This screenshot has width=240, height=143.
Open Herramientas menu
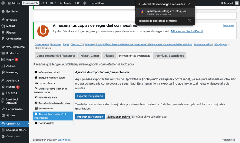point(14,109)
